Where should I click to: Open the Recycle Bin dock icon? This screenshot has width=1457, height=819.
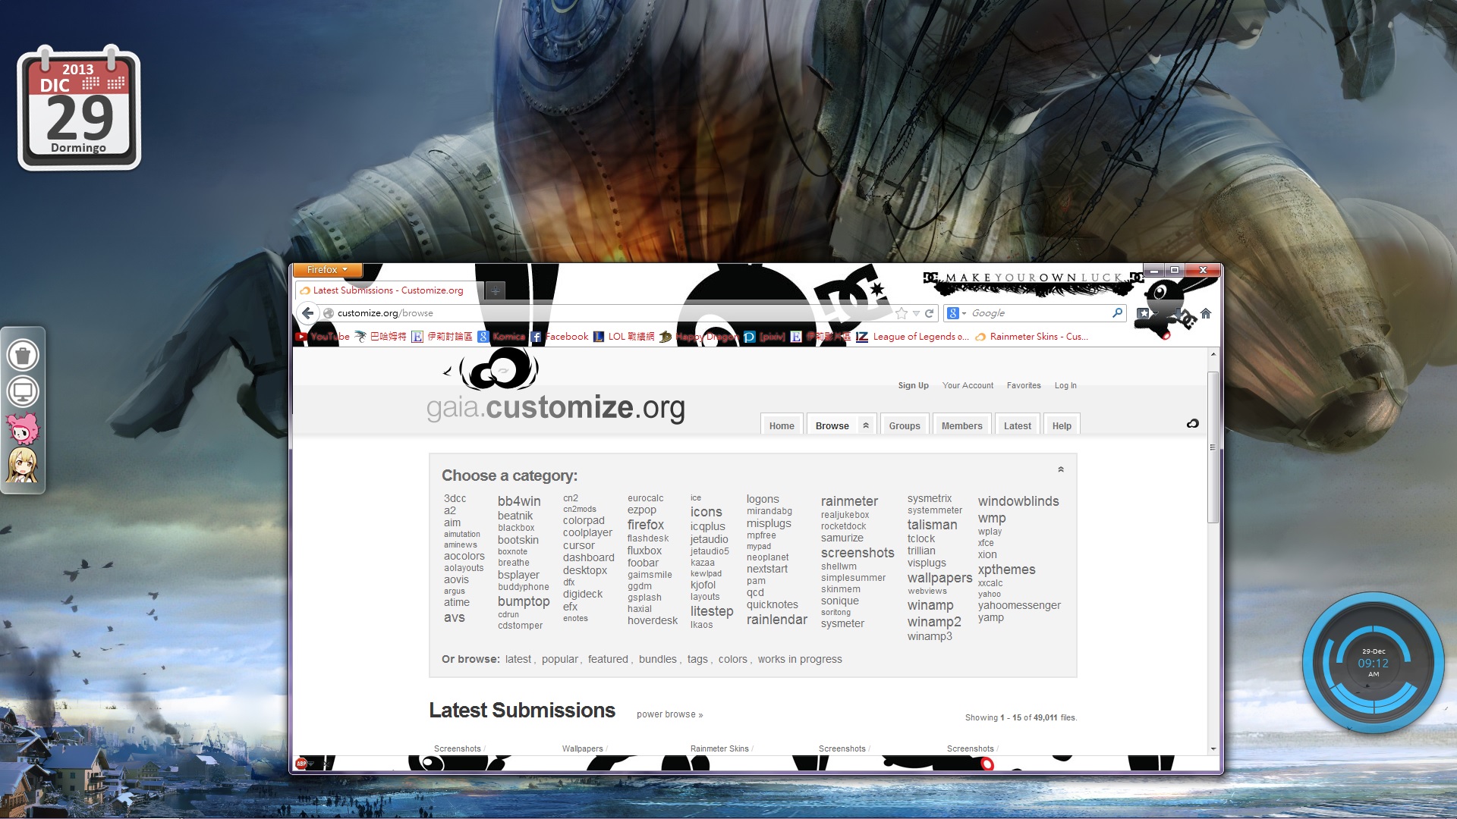[23, 355]
